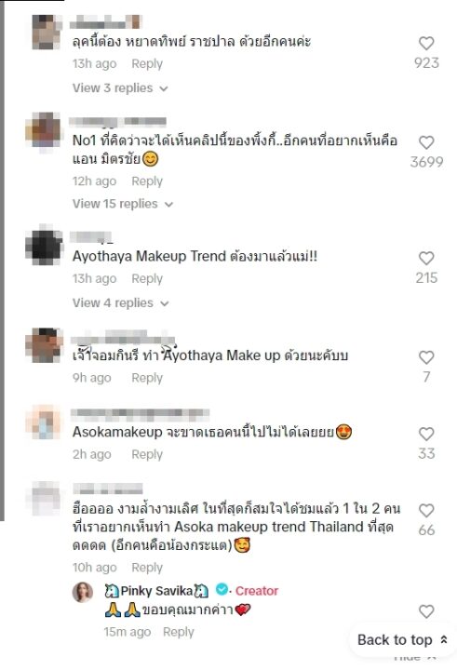Like the comment with 923 likes
The width and height of the screenshot is (457, 670).
click(426, 43)
